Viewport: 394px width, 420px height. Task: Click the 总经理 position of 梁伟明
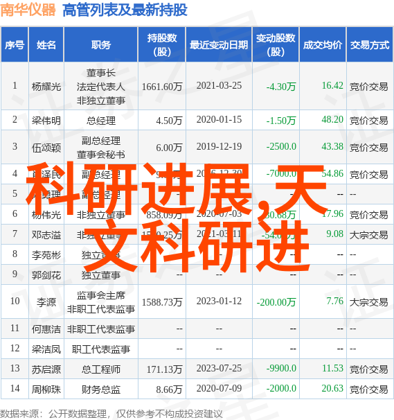tap(101, 121)
